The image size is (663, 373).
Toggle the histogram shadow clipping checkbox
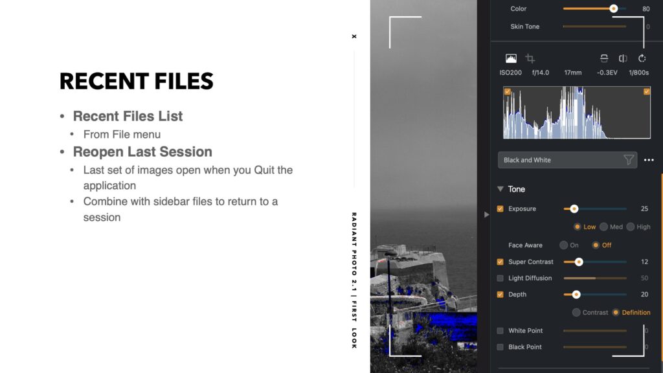[508, 91]
